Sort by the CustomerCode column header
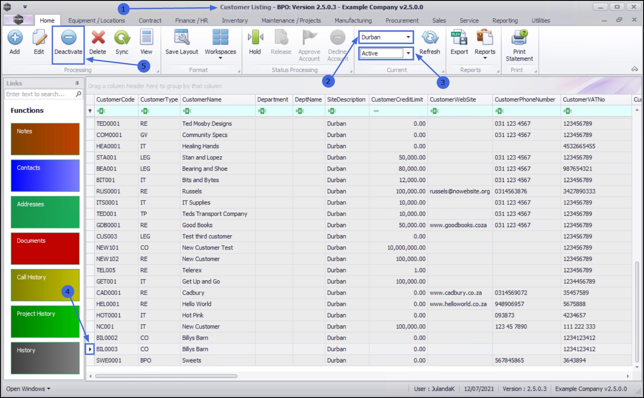The image size is (644, 398). pyautogui.click(x=115, y=100)
